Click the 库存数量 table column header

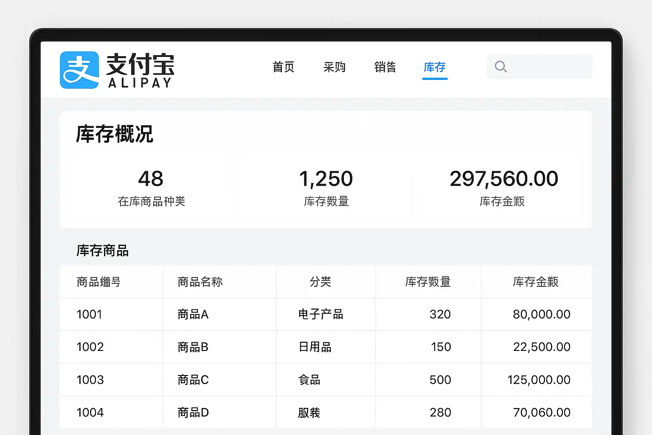[428, 282]
